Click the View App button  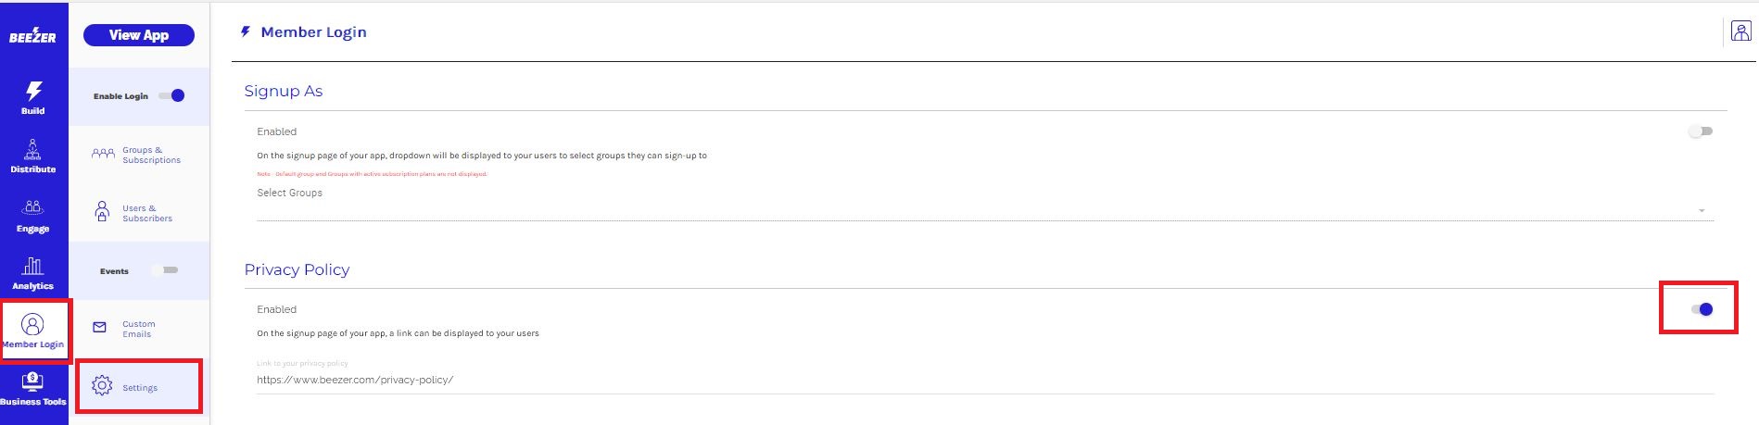[139, 35]
